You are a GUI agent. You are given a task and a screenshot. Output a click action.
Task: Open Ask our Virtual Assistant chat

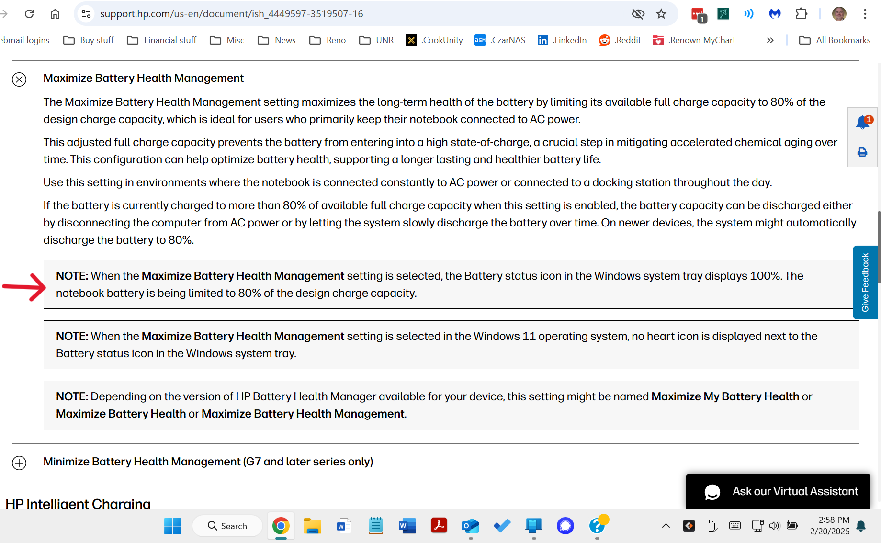(x=778, y=491)
